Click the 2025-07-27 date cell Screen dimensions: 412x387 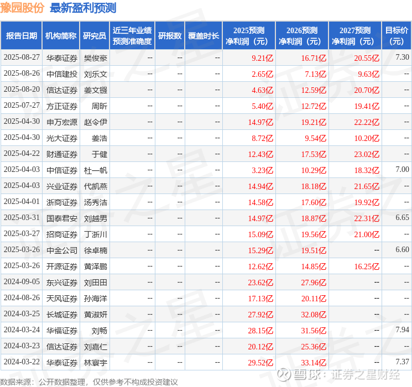pos(22,106)
